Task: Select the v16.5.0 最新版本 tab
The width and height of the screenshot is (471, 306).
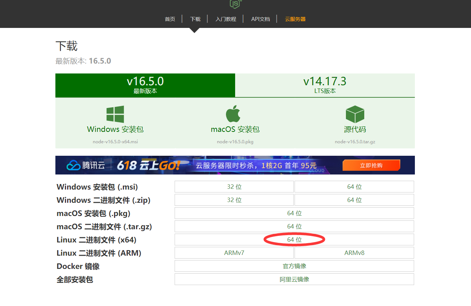Action: point(145,85)
